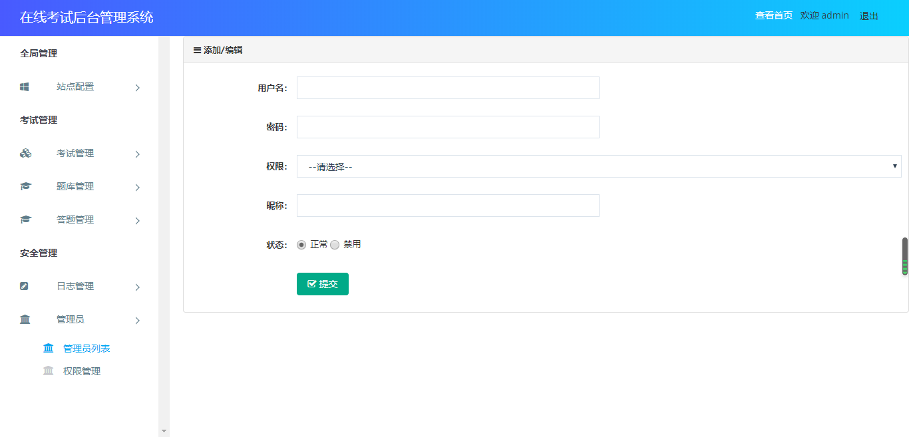The height and width of the screenshot is (437, 909).
Task: Click the bank icon beside 管理员列表
Action: (x=48, y=348)
